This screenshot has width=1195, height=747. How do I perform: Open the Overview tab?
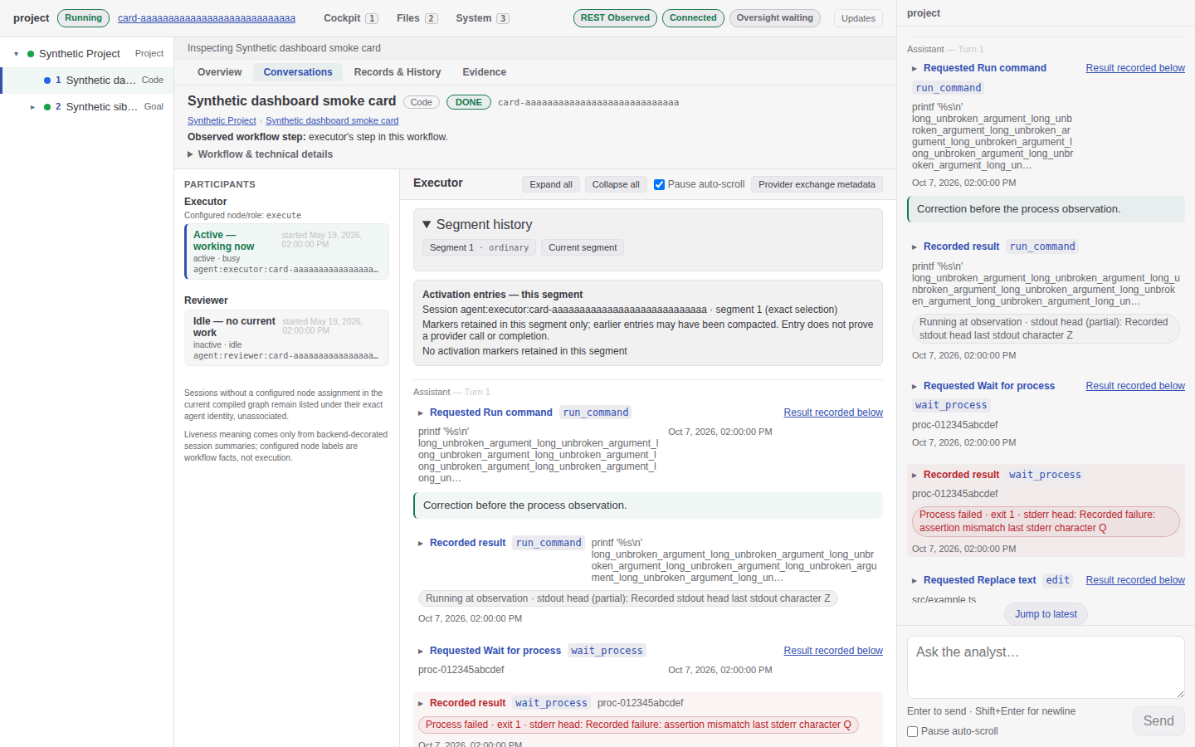tap(220, 72)
